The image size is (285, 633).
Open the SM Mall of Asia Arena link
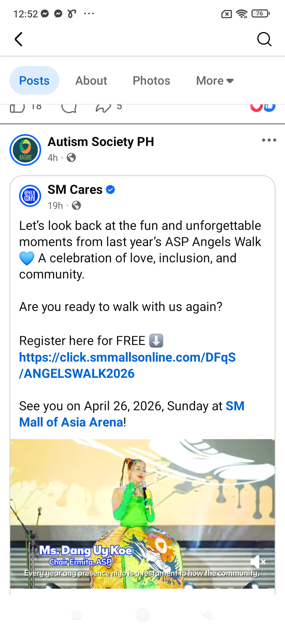[72, 422]
